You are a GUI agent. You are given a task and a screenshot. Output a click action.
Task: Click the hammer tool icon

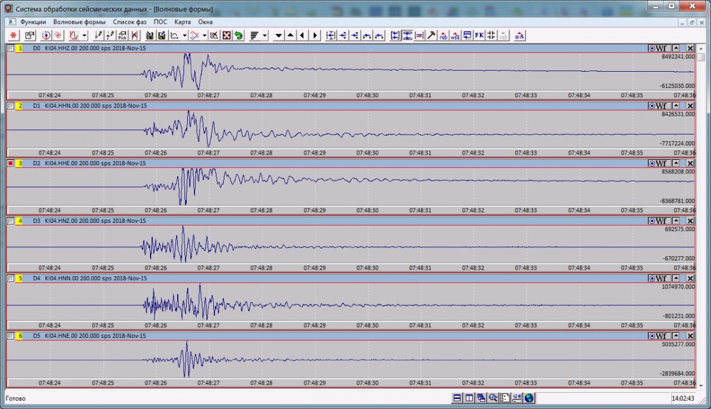pos(431,36)
